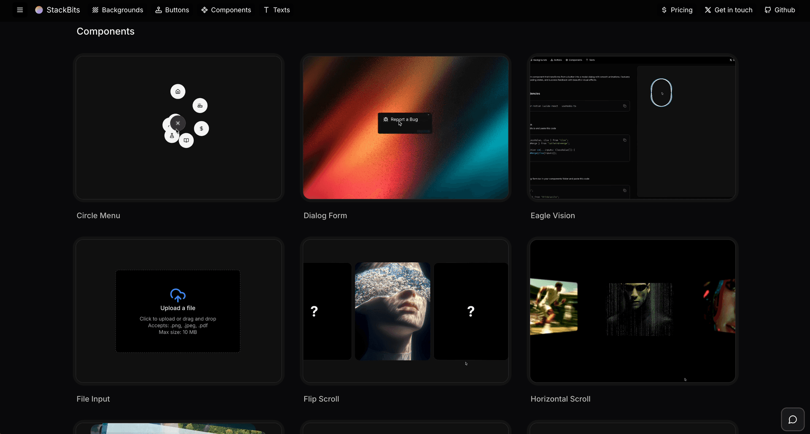Click the StackBits logo
The image size is (810, 434).
57,10
